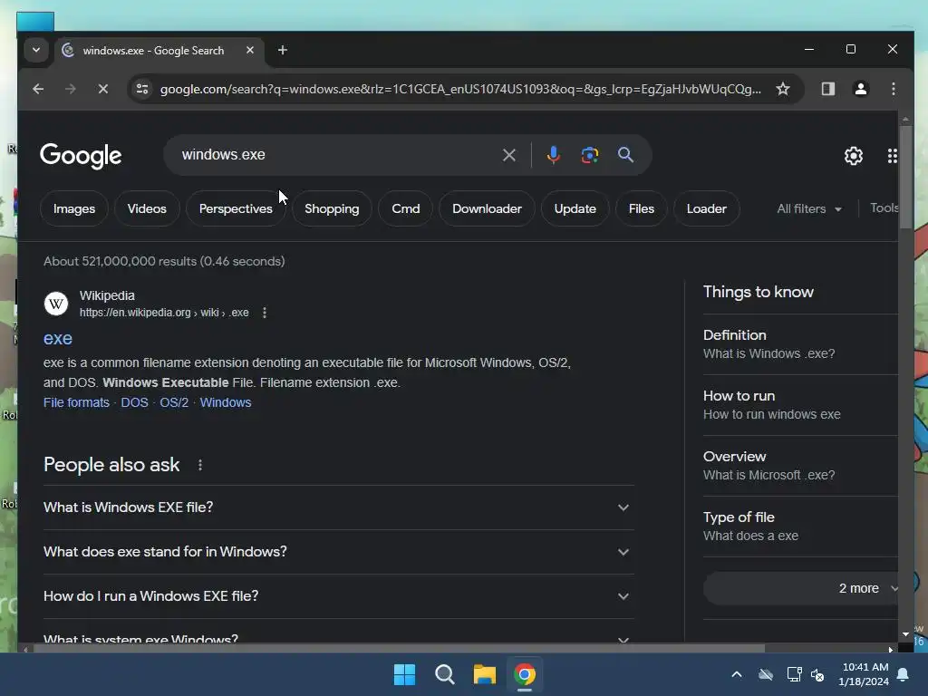928x696 pixels.
Task: Open File Explorer from taskbar
Action: tap(485, 674)
